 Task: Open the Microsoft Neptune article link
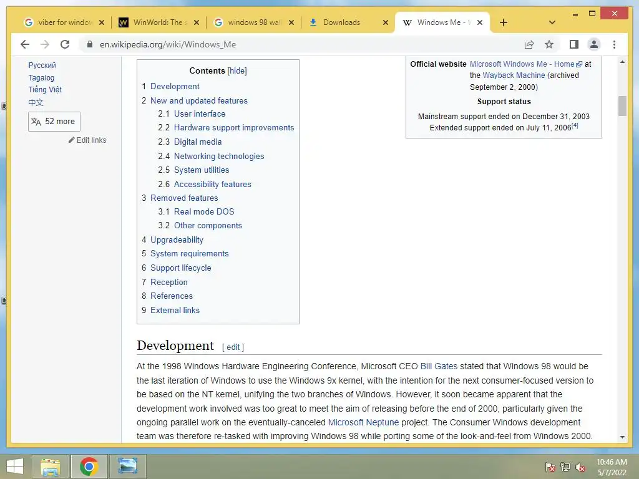tap(364, 422)
